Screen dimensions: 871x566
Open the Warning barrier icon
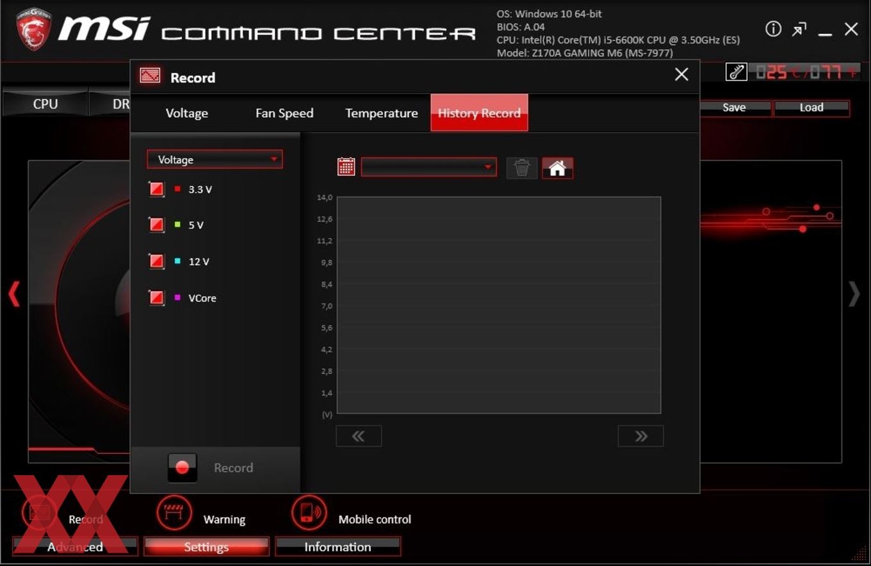(x=174, y=512)
